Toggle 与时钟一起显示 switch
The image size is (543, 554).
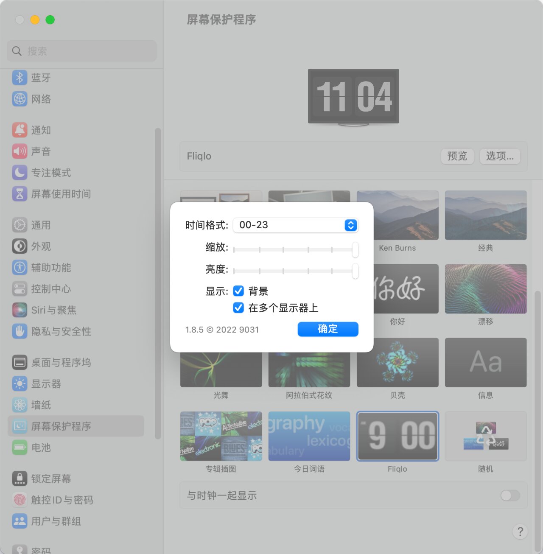(510, 495)
